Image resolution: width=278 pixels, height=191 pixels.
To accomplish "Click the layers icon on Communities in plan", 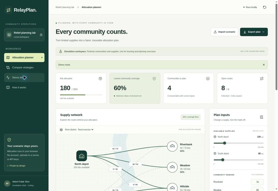I will coord(208,79).
